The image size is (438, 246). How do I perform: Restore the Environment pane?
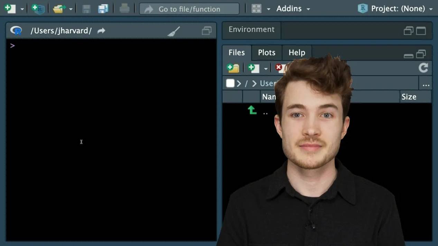coord(408,31)
